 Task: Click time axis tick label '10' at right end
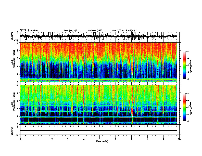(x=179, y=139)
